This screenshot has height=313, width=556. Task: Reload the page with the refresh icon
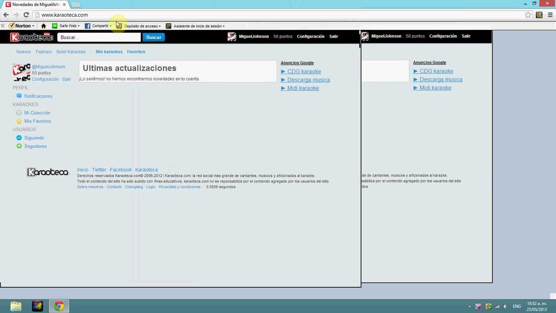[x=26, y=15]
